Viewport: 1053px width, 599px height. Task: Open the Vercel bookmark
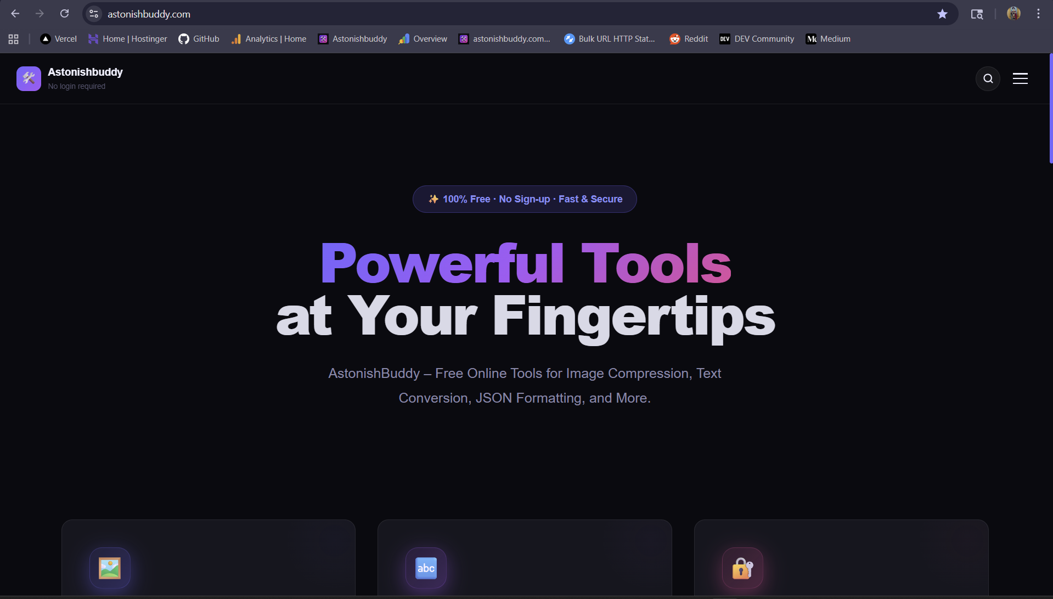59,39
